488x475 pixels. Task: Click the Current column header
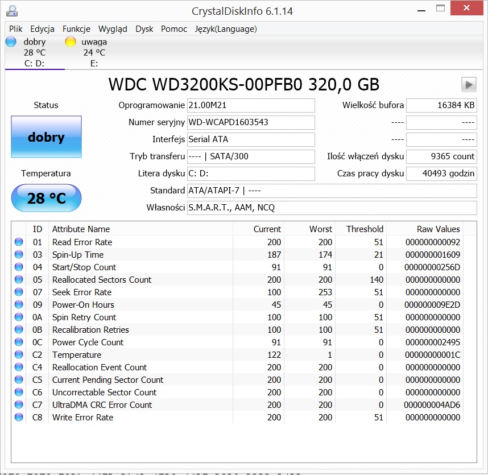tap(258, 229)
